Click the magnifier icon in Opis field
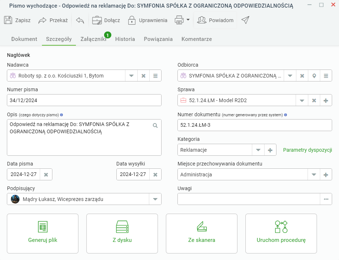Viewport: 339px width, 260px height. [155, 125]
